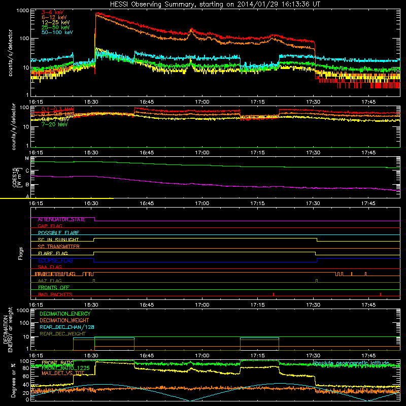The width and height of the screenshot is (406, 406).
Task: Select the BAD_PACKETS flag label
Action: [55, 294]
